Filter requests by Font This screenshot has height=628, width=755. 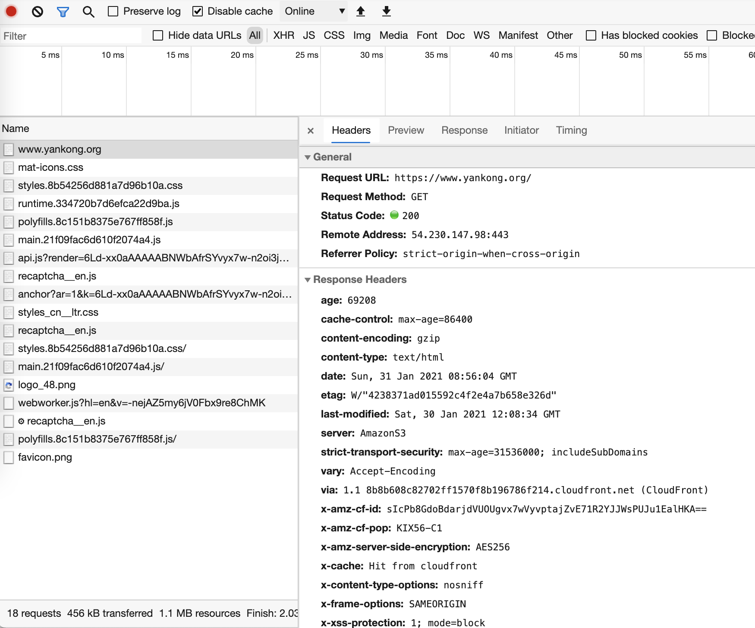[427, 35]
